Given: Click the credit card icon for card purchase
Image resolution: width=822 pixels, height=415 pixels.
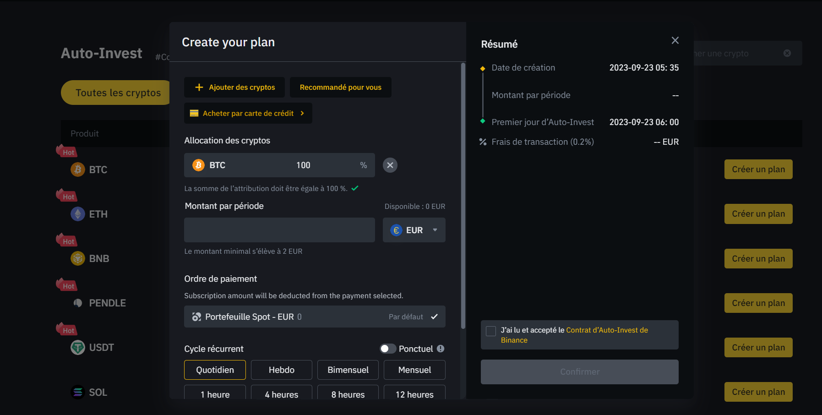Looking at the screenshot, I should click(194, 113).
